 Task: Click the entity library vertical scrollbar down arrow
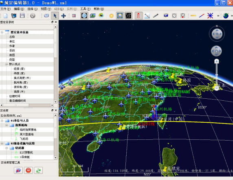pyautogui.click(x=55, y=158)
